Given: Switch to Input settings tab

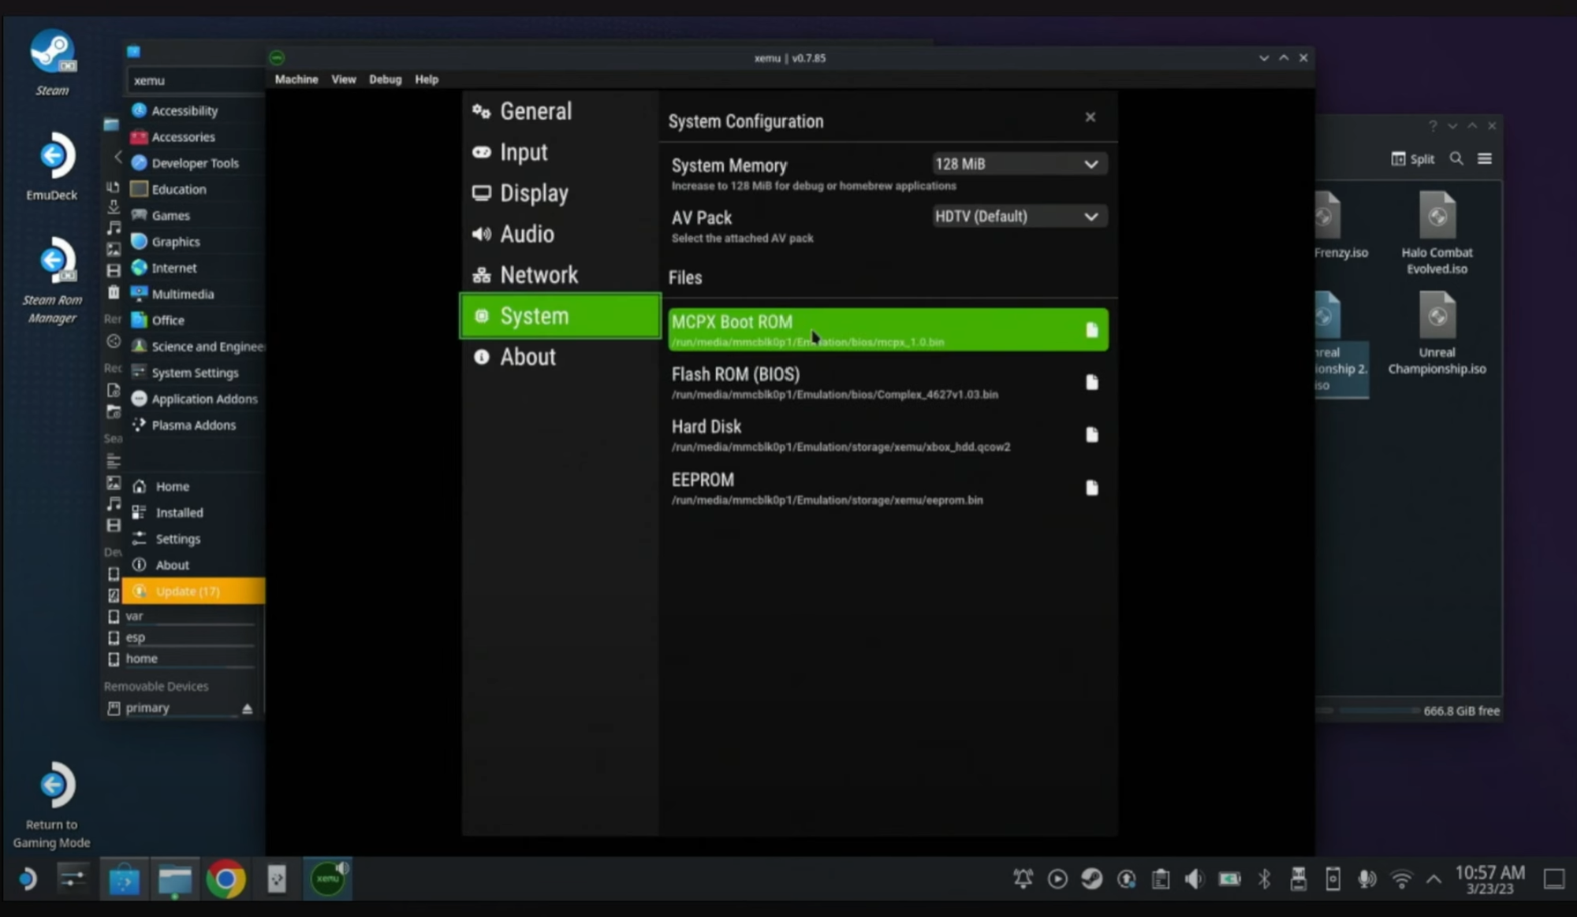Looking at the screenshot, I should (x=560, y=152).
